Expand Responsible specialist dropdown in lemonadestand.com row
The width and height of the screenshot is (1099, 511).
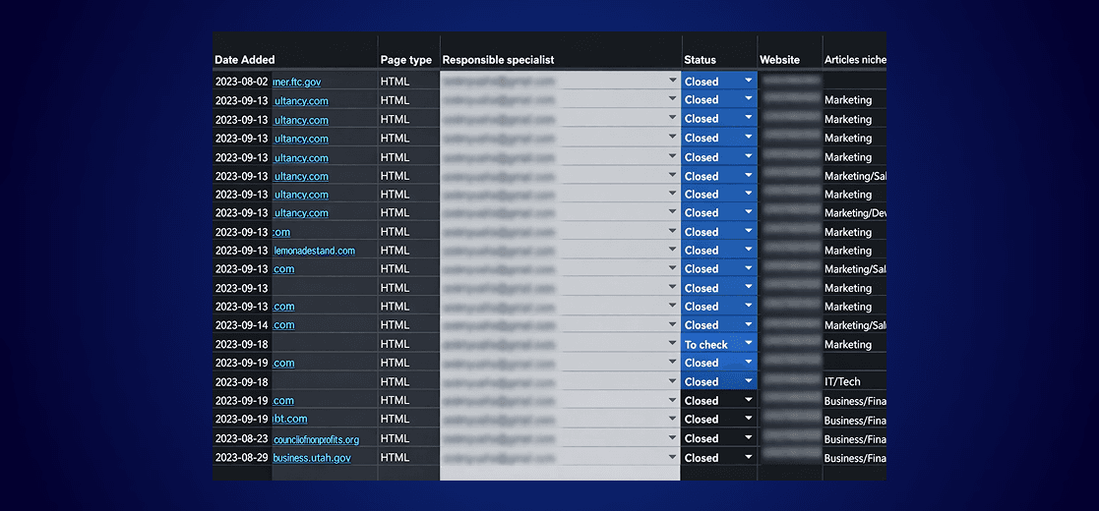tap(672, 250)
